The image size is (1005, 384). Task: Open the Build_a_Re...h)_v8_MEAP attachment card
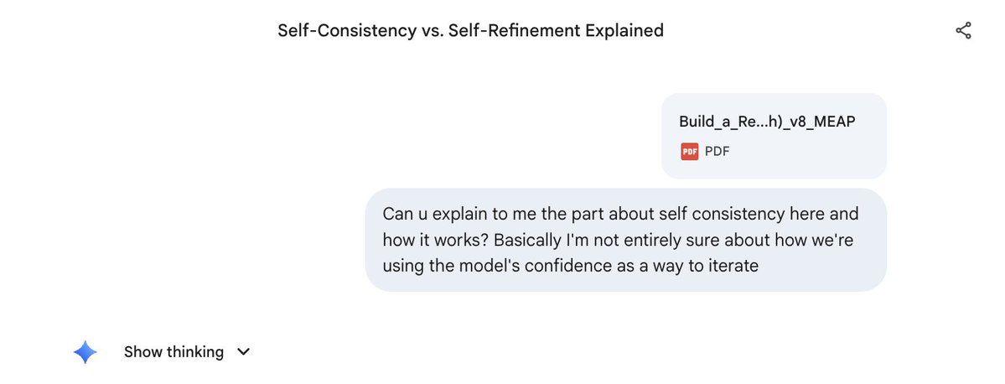point(773,136)
